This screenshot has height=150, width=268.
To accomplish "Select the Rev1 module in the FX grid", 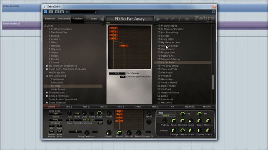I will [119, 114].
